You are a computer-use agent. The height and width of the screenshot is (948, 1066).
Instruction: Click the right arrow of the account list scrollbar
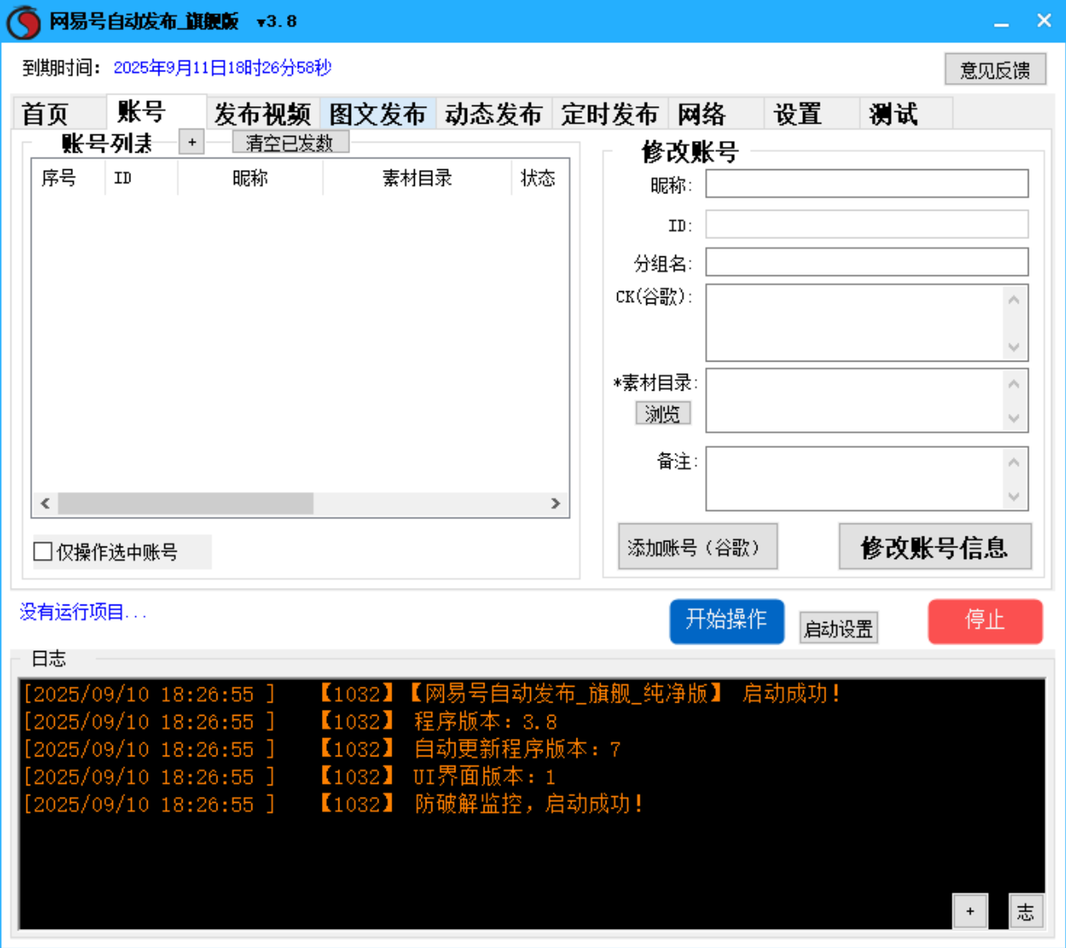click(x=554, y=503)
